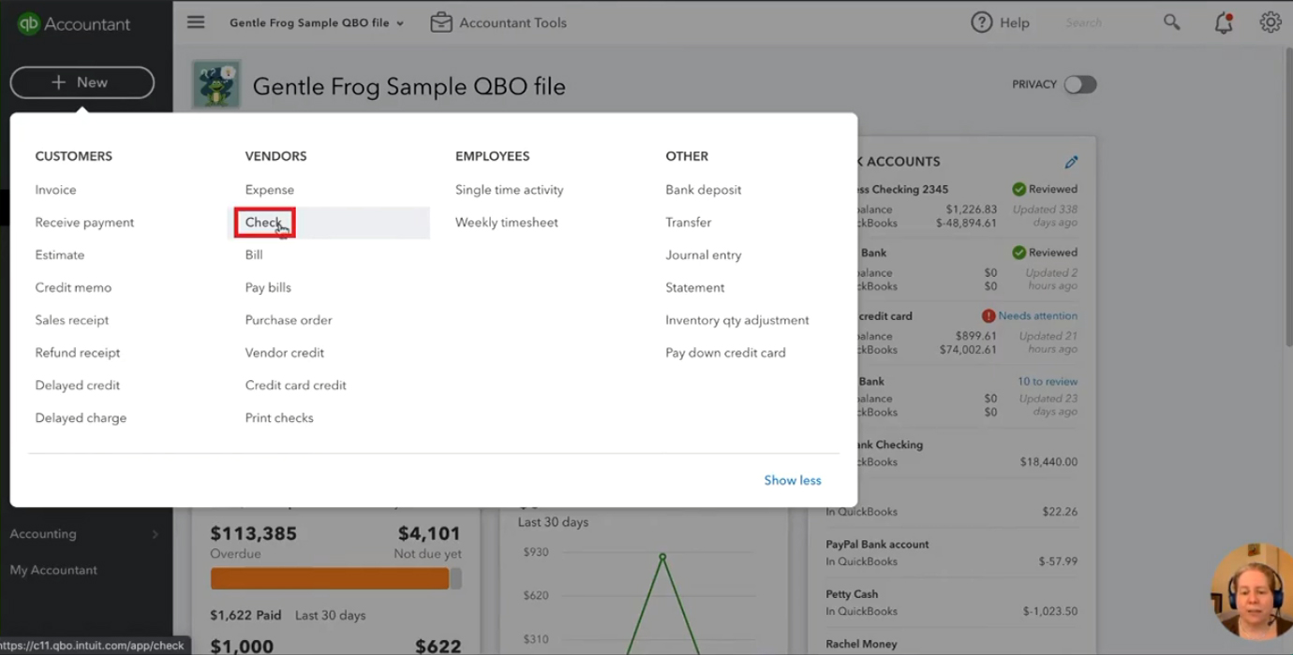Viewport: 1293px width, 655px height.
Task: Open Statement under Other
Action: pyautogui.click(x=695, y=288)
